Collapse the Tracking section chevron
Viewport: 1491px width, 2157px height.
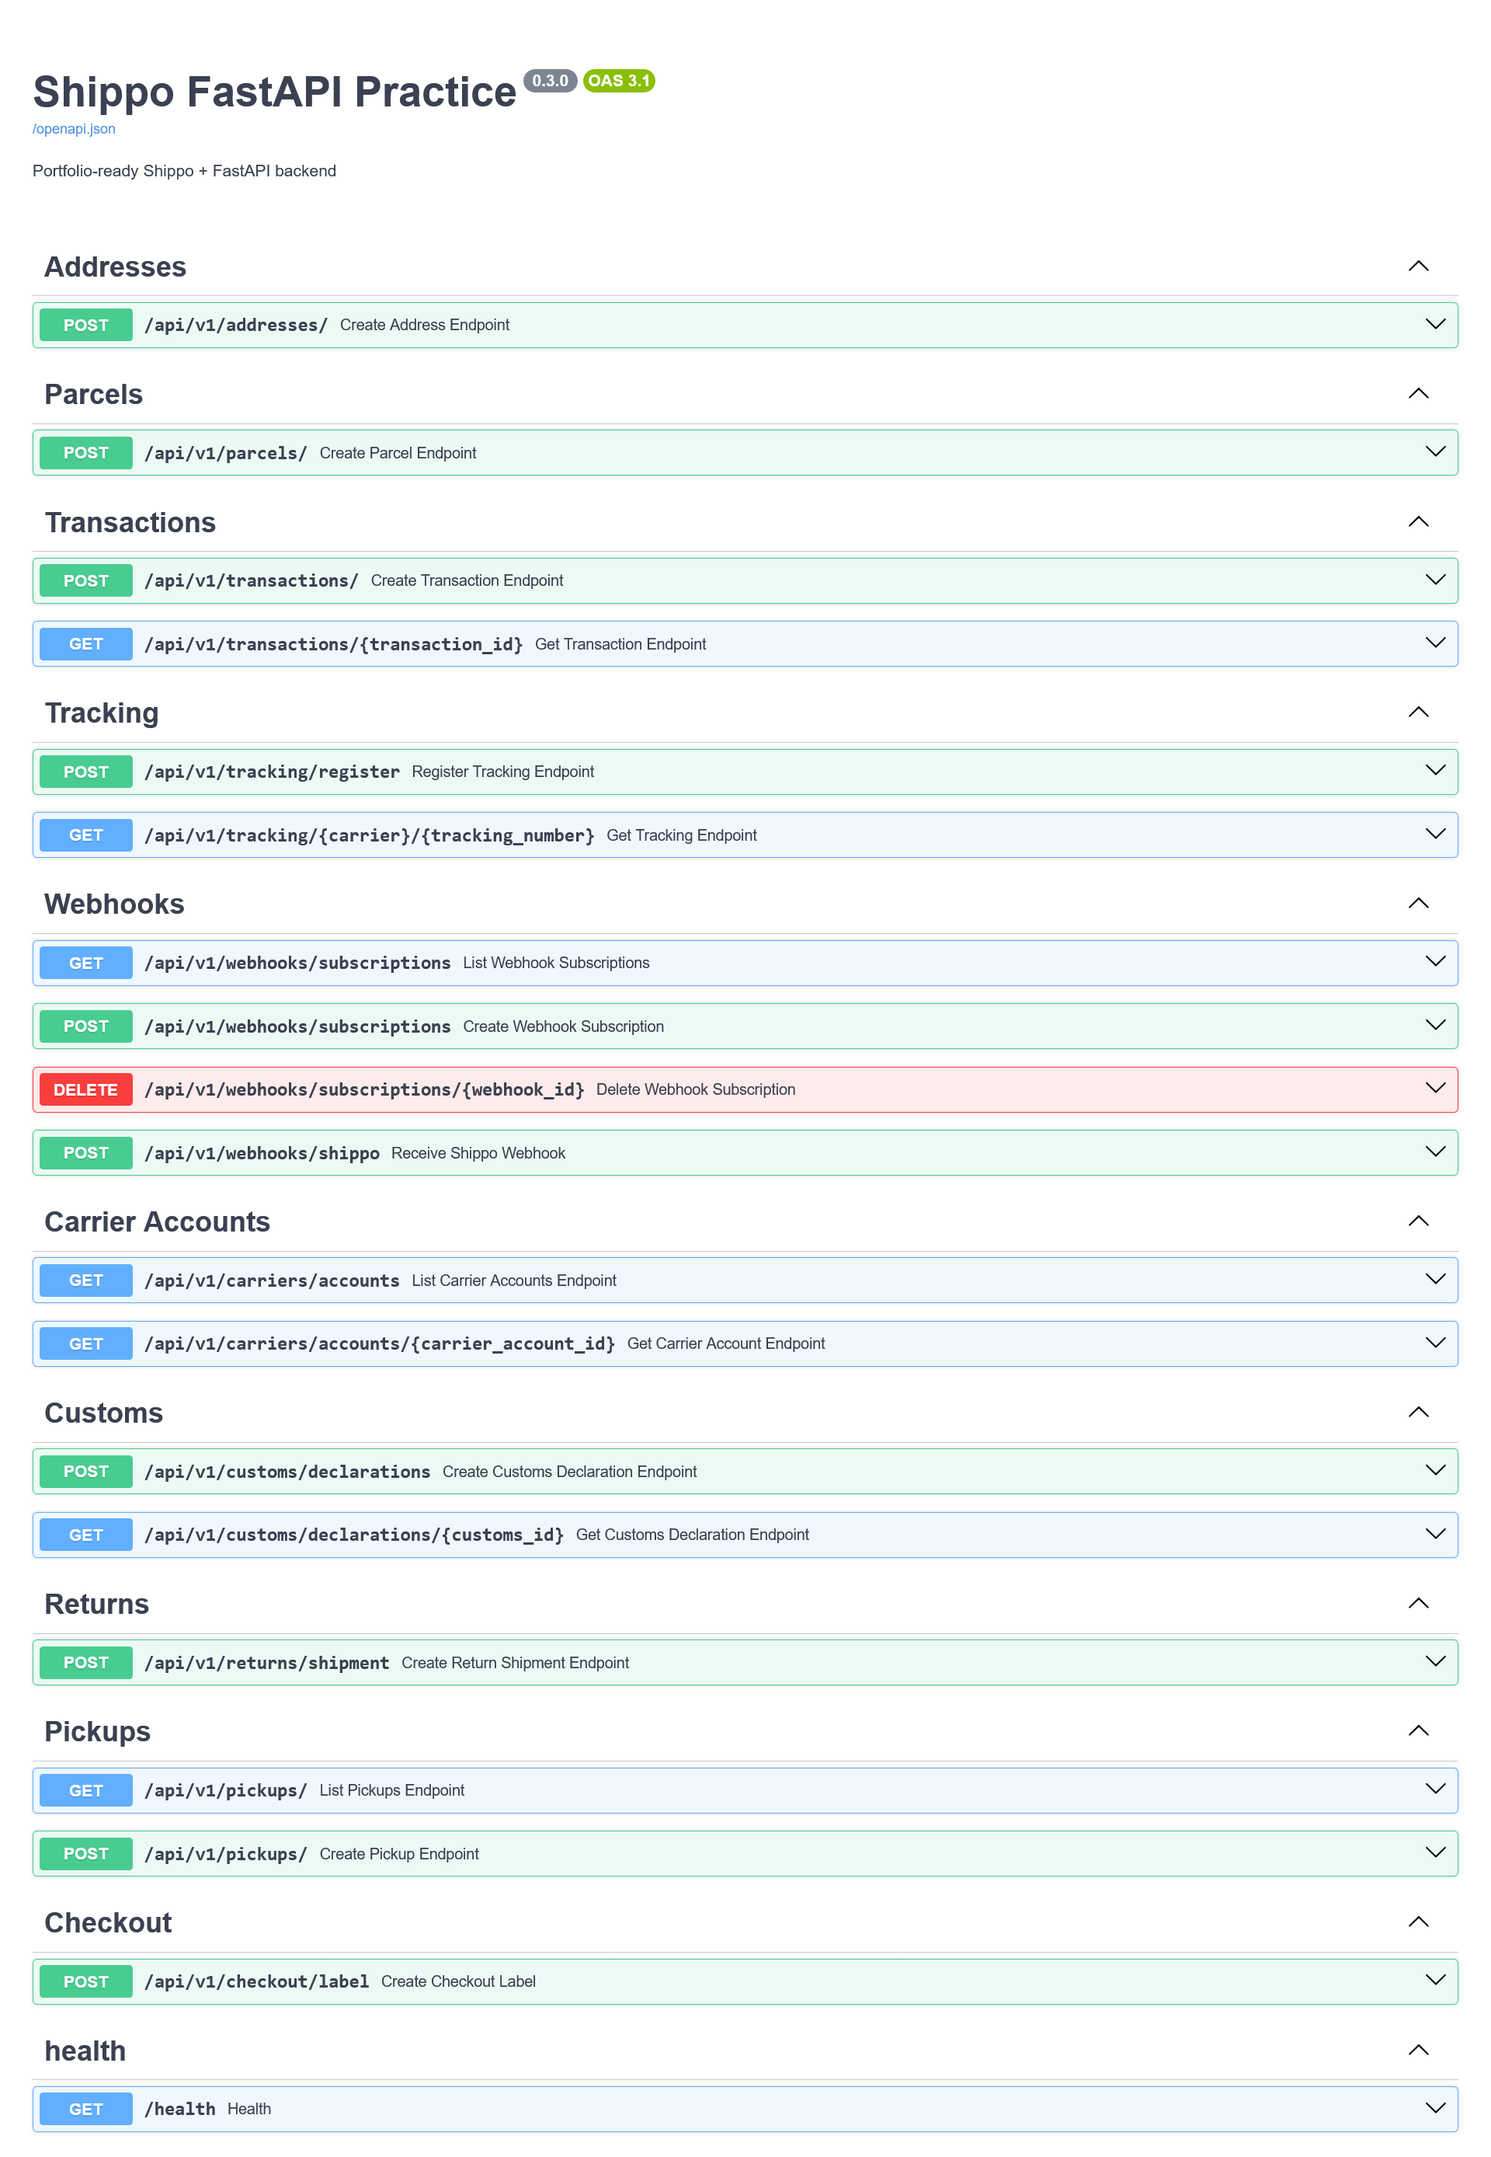(x=1418, y=713)
